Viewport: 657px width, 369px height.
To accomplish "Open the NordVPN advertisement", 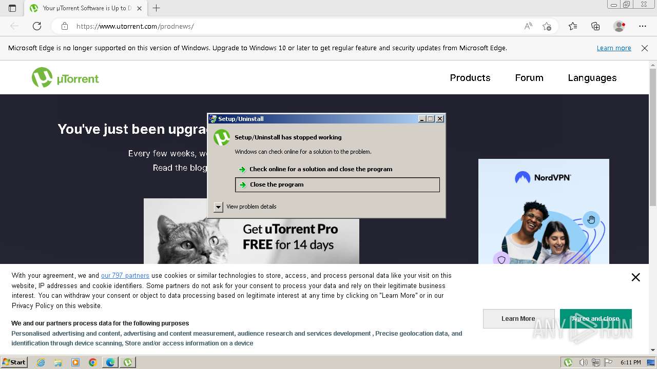I will [544, 211].
